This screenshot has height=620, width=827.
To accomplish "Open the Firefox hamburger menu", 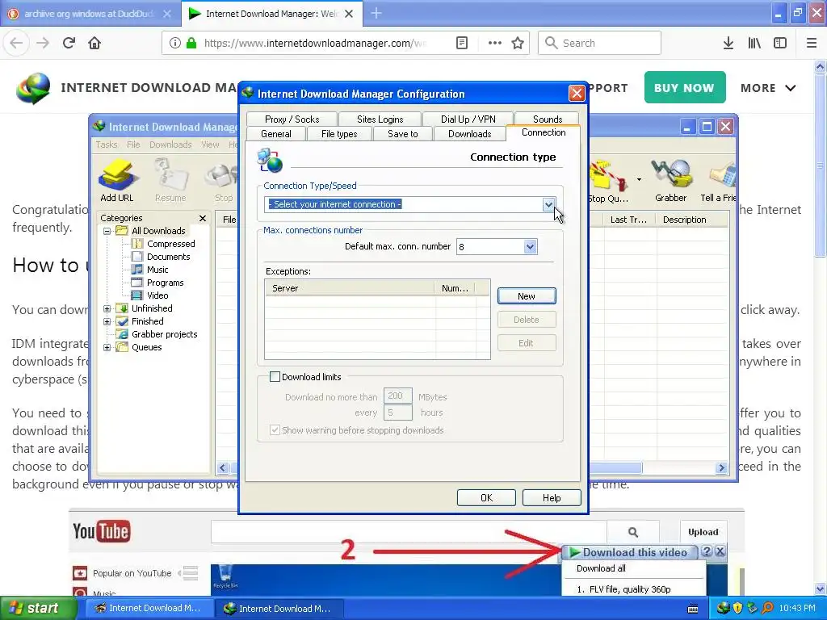I will tap(812, 43).
